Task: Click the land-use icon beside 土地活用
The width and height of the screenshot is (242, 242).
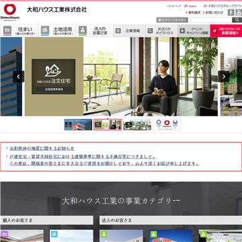Action: click(x=45, y=30)
